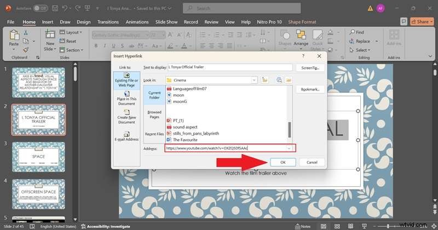Screen dimensions: 438x230
Task: Click OK to insert hyperlink
Action: (283, 162)
